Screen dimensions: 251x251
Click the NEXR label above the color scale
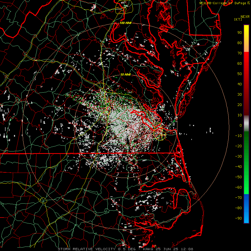tap(245, 17)
